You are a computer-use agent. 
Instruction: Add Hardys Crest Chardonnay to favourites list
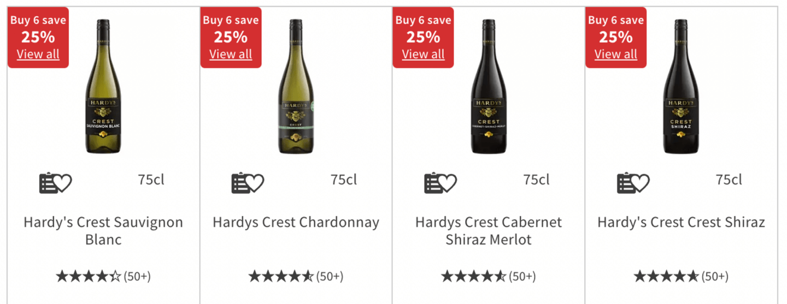(248, 183)
